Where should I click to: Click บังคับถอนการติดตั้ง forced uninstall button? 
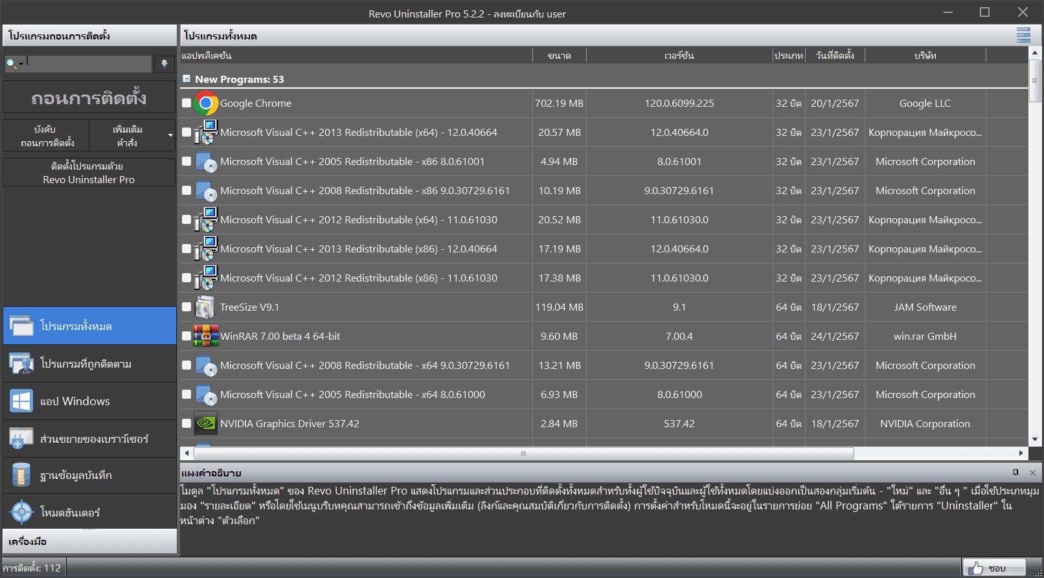pyautogui.click(x=45, y=136)
